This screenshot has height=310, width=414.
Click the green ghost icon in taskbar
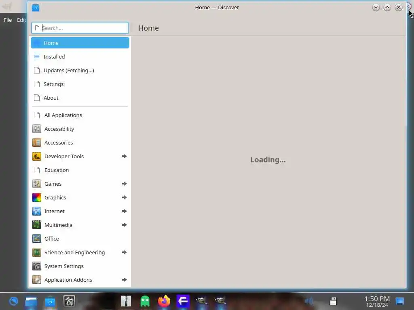[145, 301]
